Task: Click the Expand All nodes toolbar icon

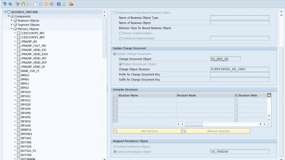Action: point(4,4)
